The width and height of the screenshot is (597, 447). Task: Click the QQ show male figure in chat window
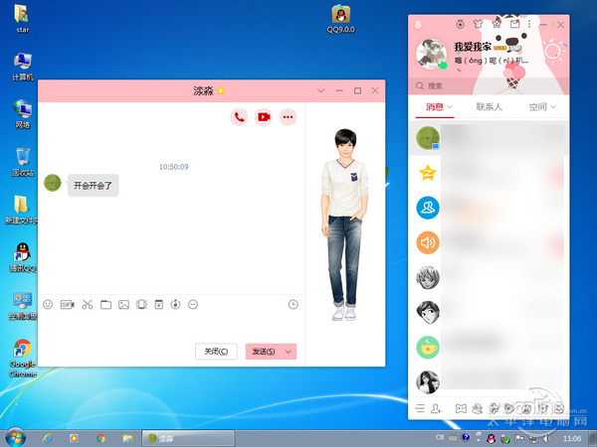(344, 224)
